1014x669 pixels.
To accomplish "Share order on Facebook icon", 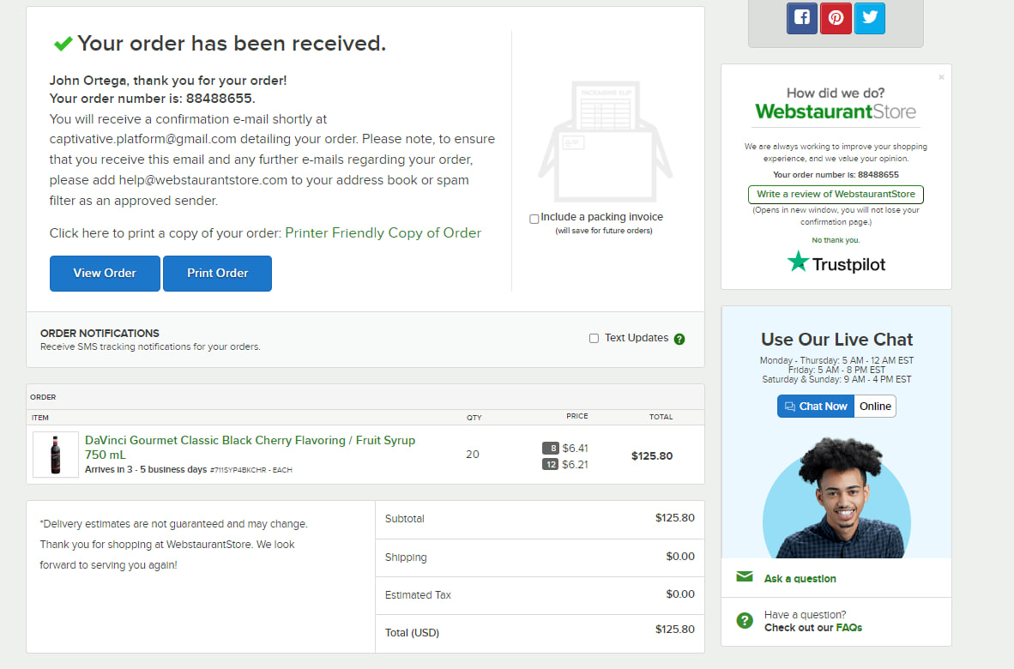I will [x=802, y=18].
